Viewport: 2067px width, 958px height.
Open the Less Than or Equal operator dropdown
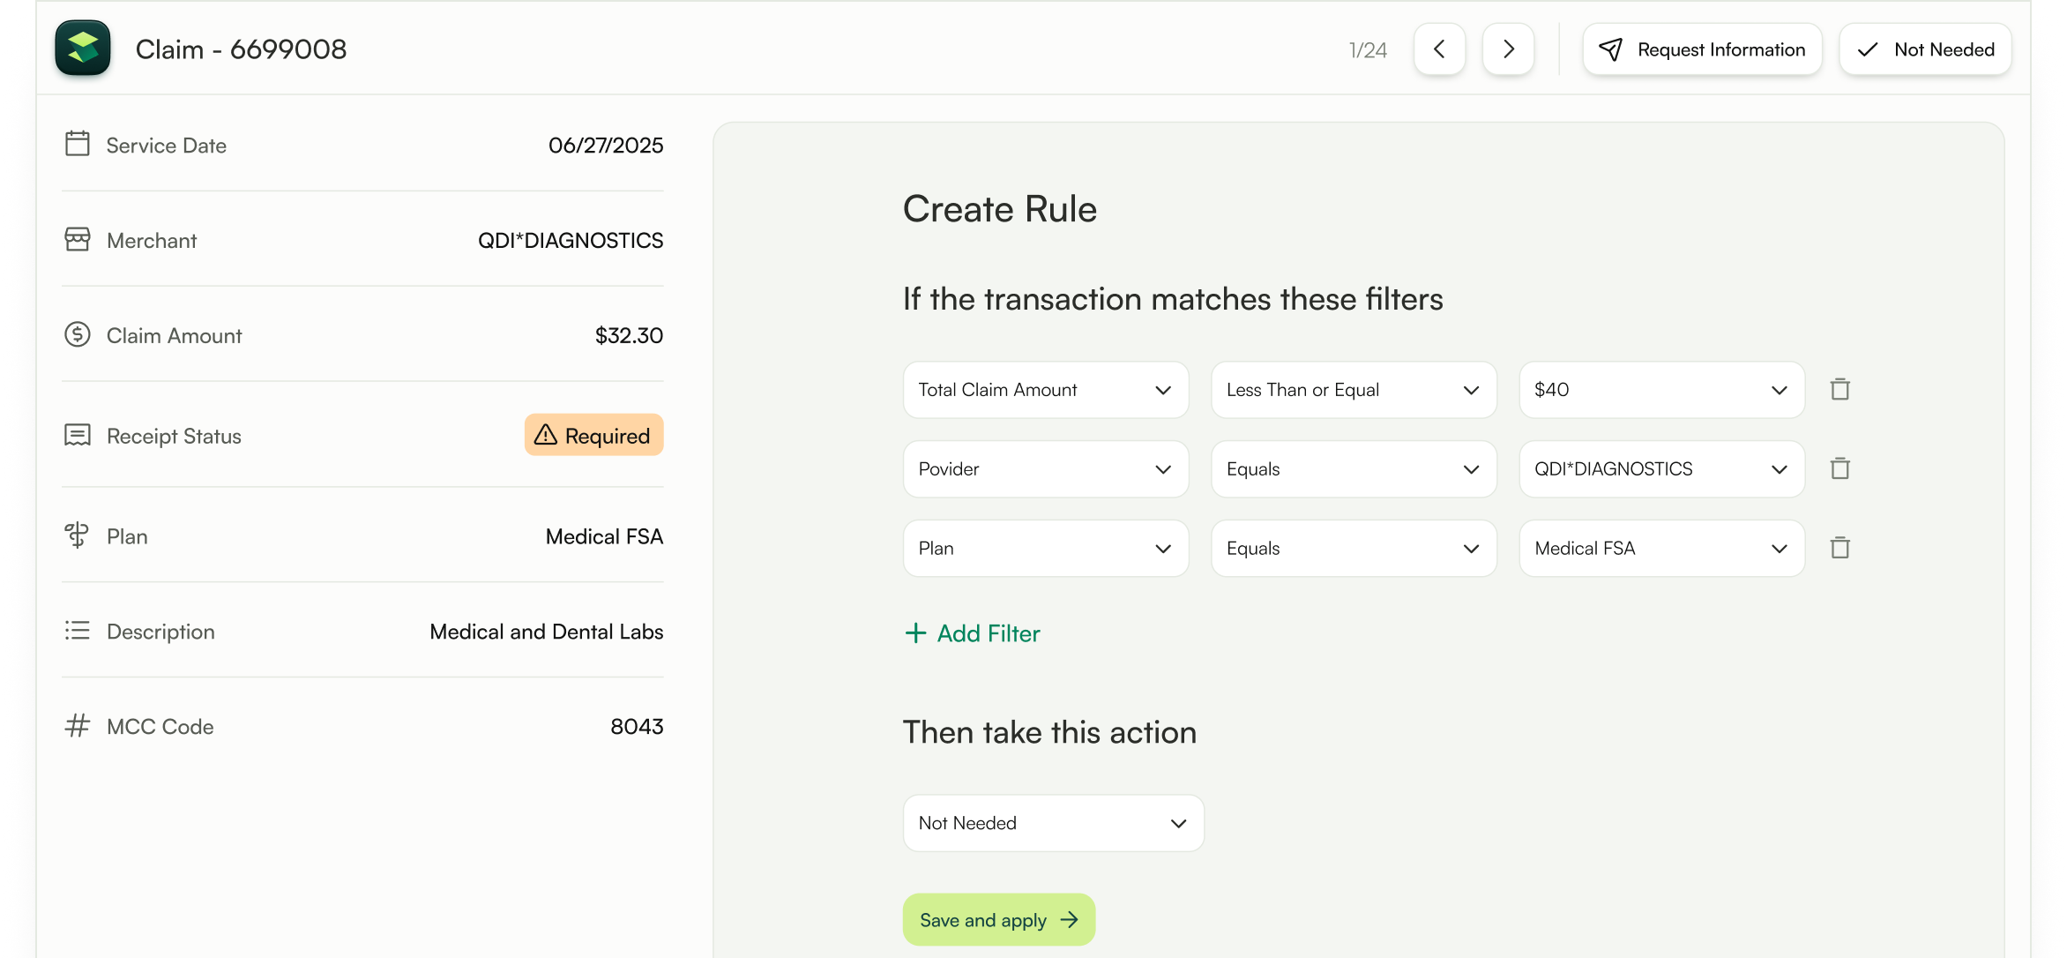pyautogui.click(x=1353, y=390)
